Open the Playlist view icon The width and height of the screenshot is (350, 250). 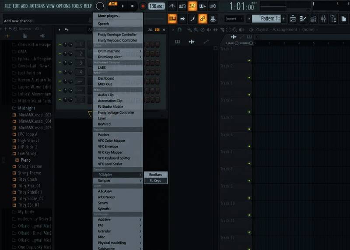coord(293,19)
